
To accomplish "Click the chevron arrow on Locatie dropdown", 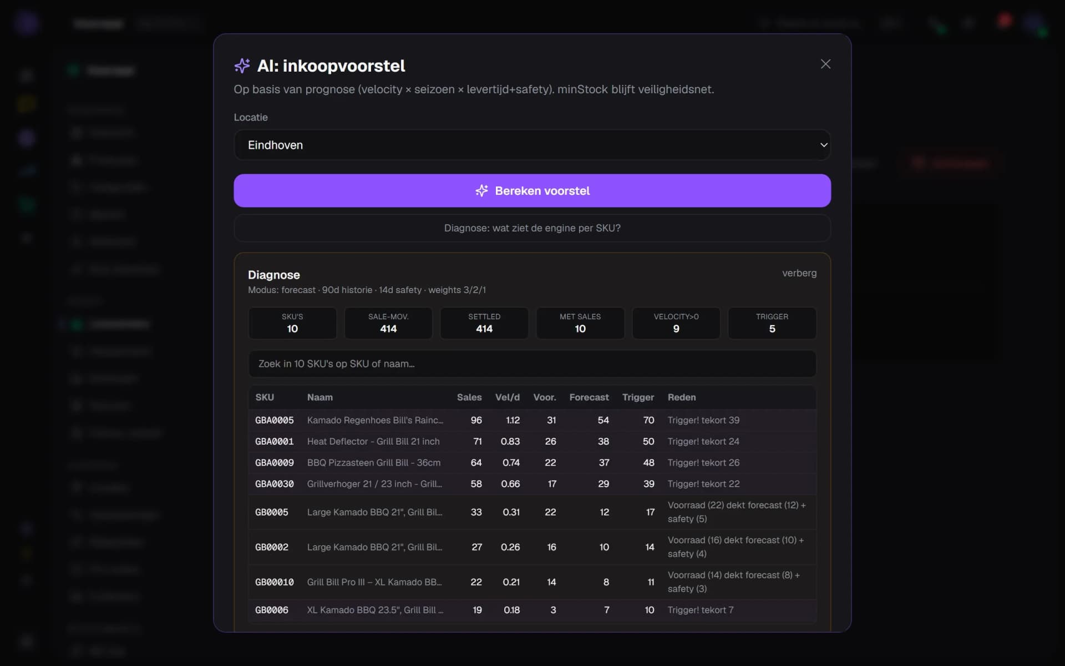I will 824,145.
